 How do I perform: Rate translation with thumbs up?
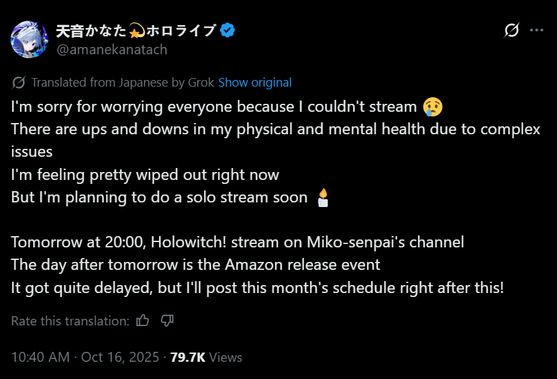[x=142, y=320]
